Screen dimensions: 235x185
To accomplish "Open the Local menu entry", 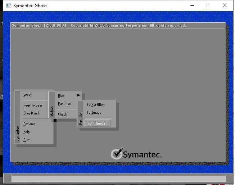I will click(x=27, y=95).
